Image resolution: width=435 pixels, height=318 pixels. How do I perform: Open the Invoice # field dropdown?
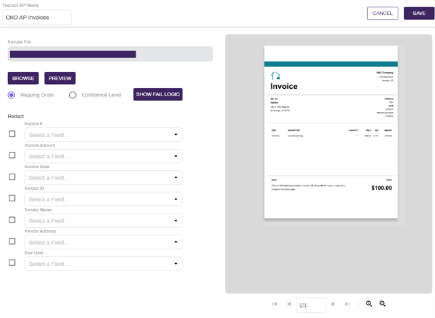(103, 135)
